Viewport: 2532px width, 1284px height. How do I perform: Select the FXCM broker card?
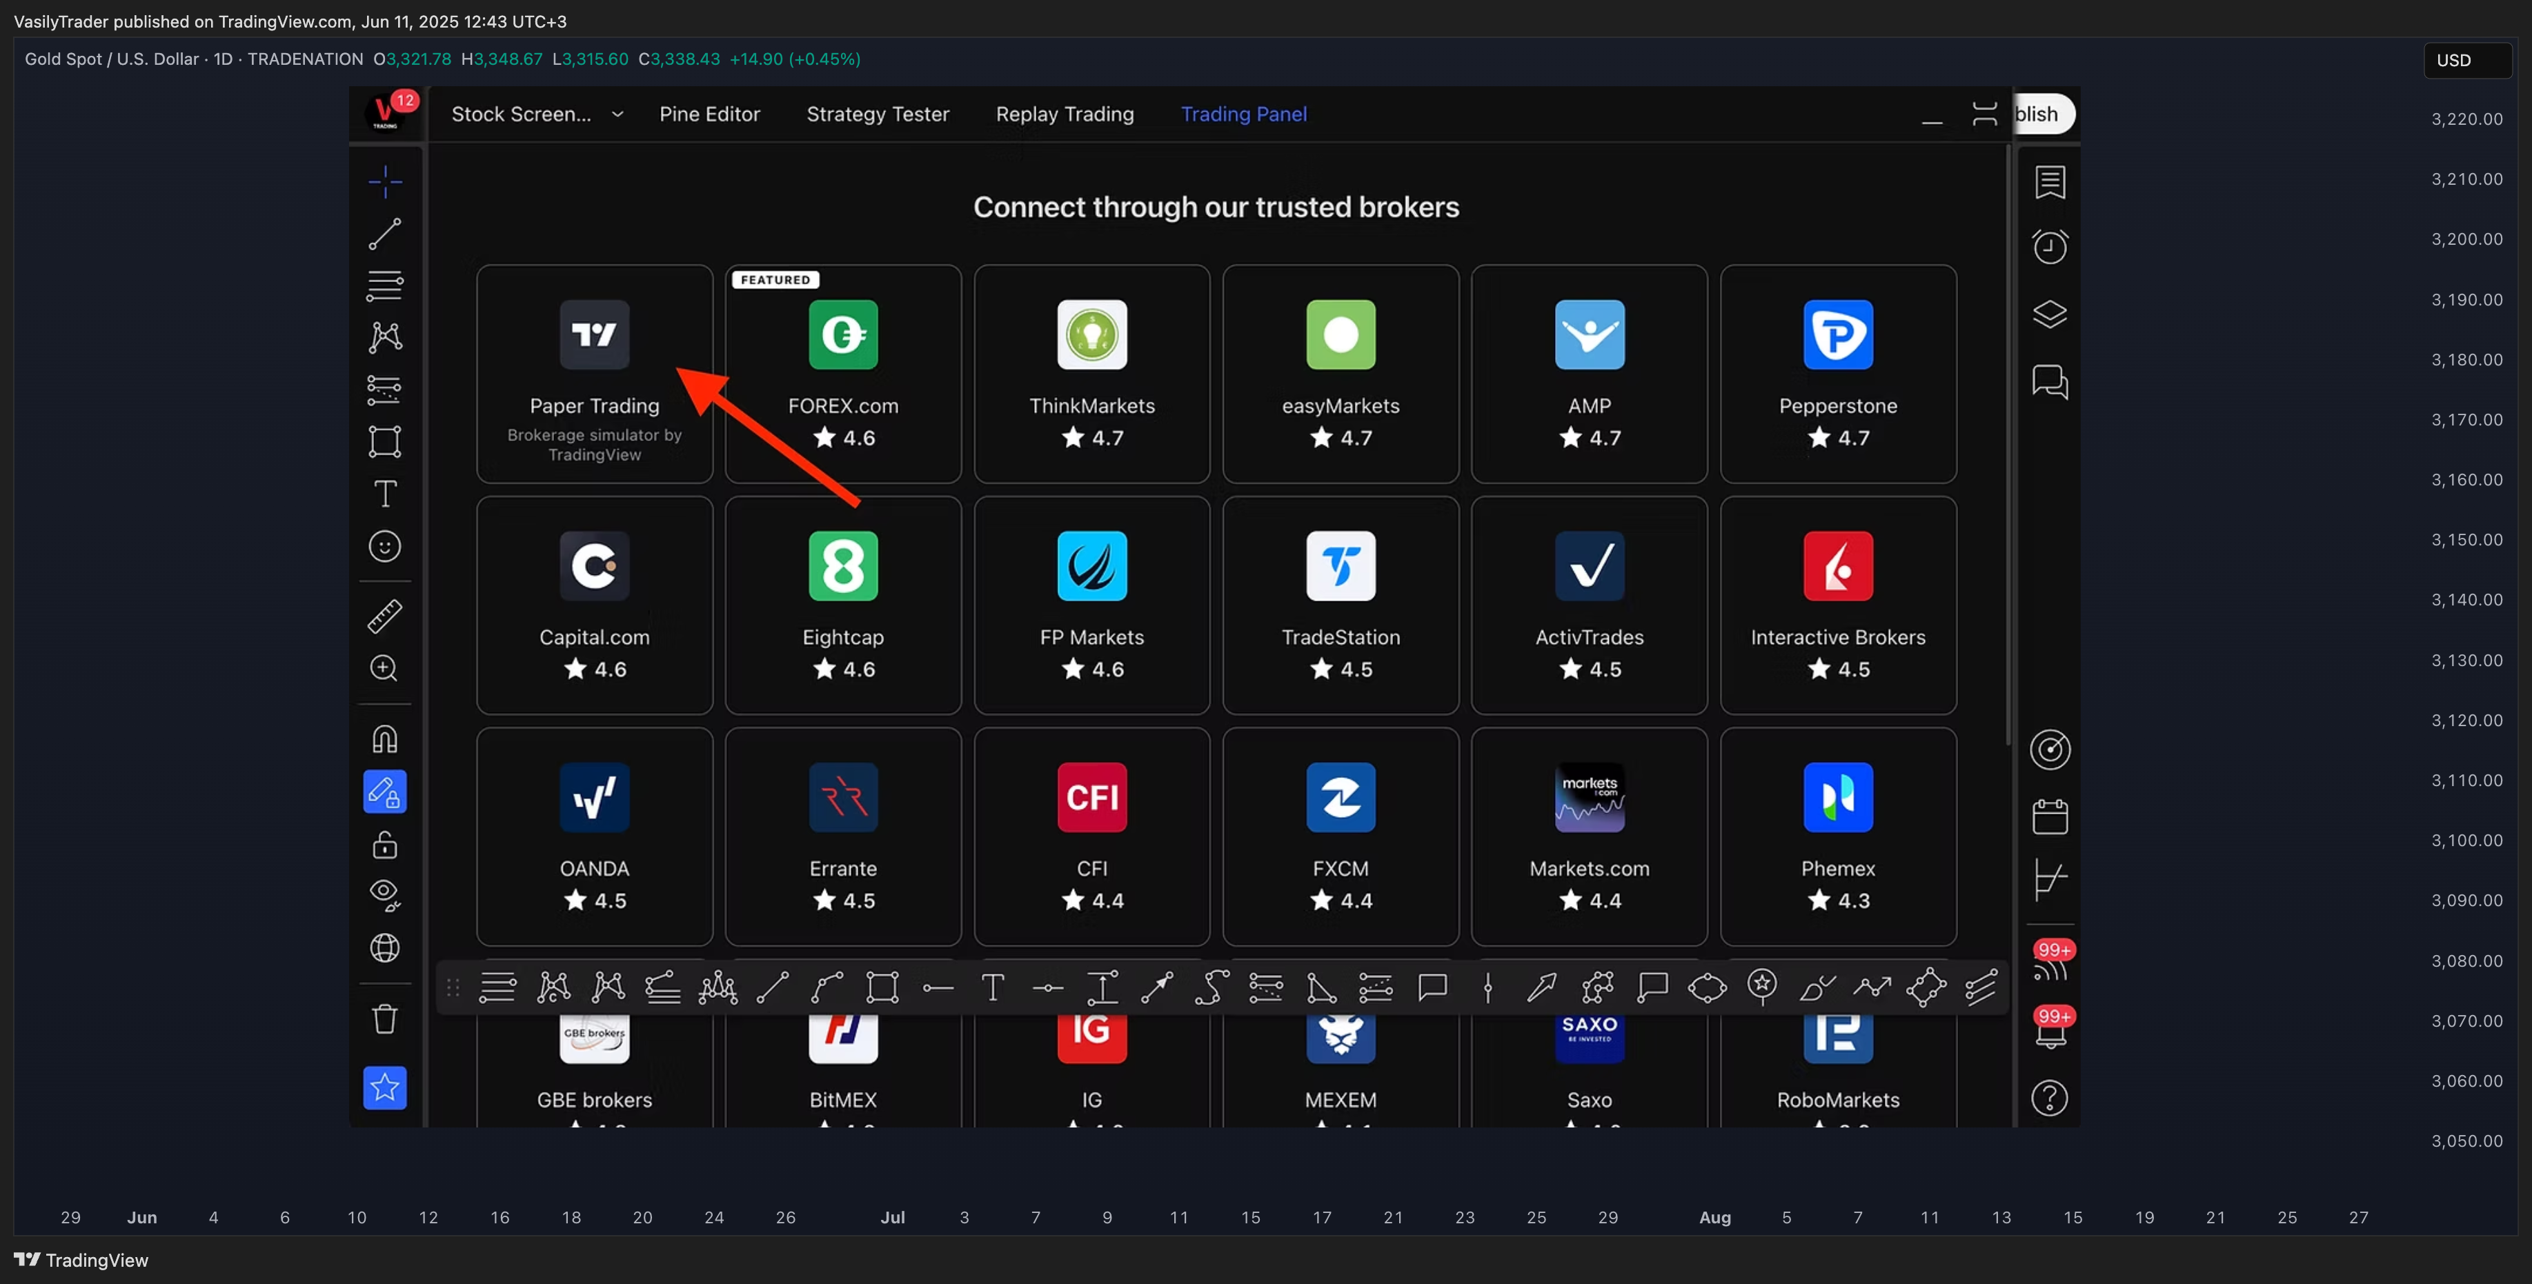pyautogui.click(x=1341, y=836)
